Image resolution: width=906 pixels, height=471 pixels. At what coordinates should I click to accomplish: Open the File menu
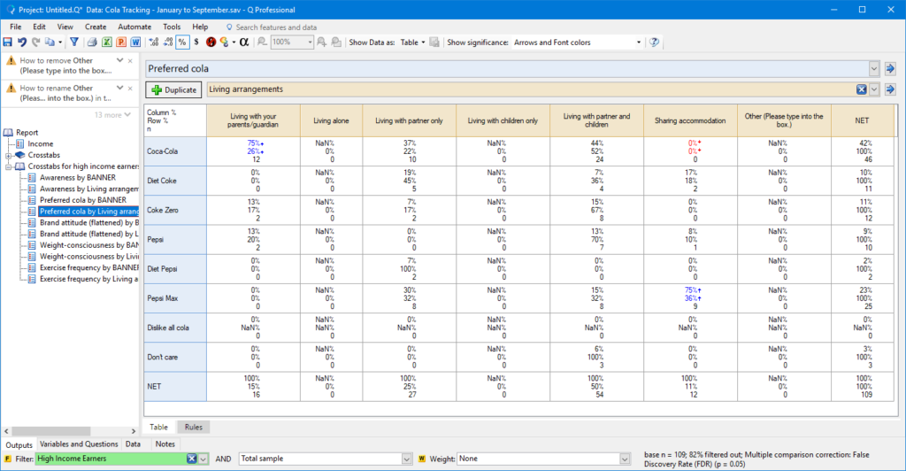pos(16,27)
